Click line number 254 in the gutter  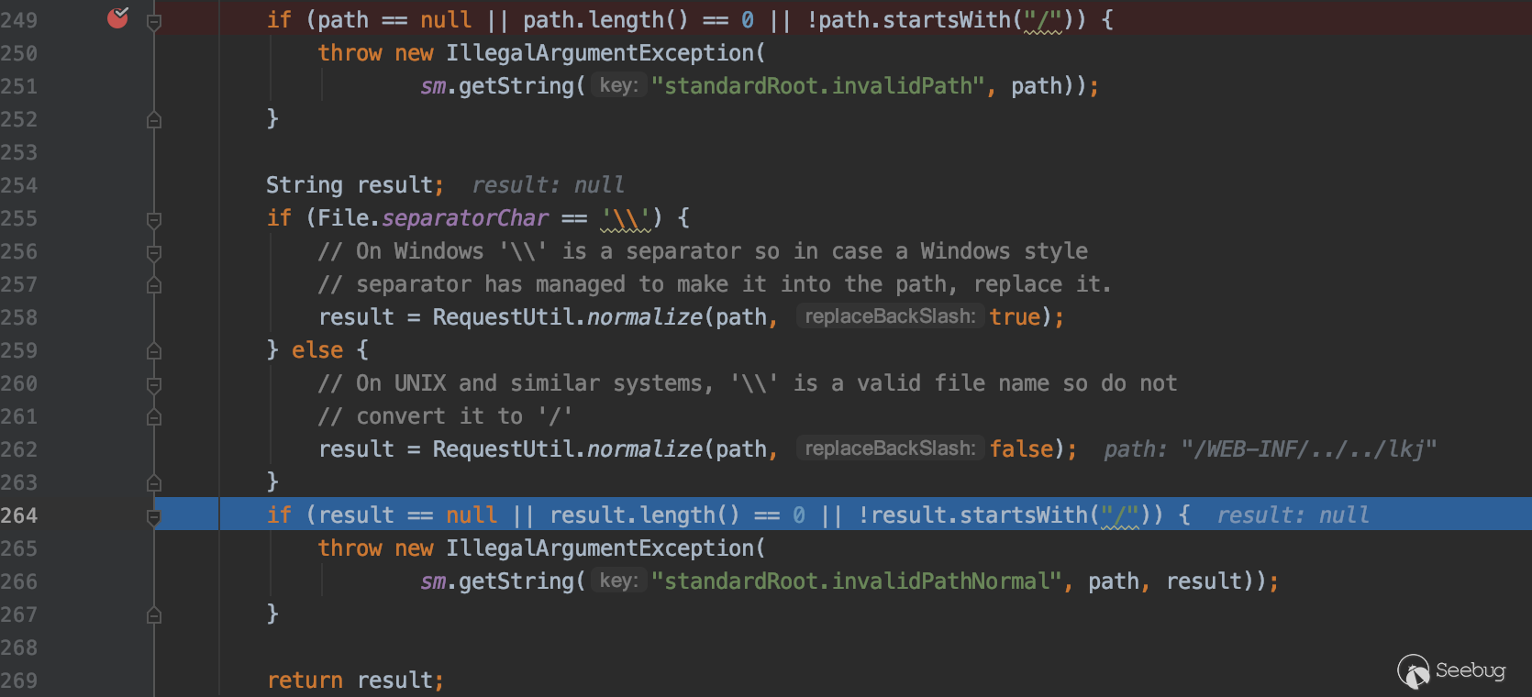point(19,185)
